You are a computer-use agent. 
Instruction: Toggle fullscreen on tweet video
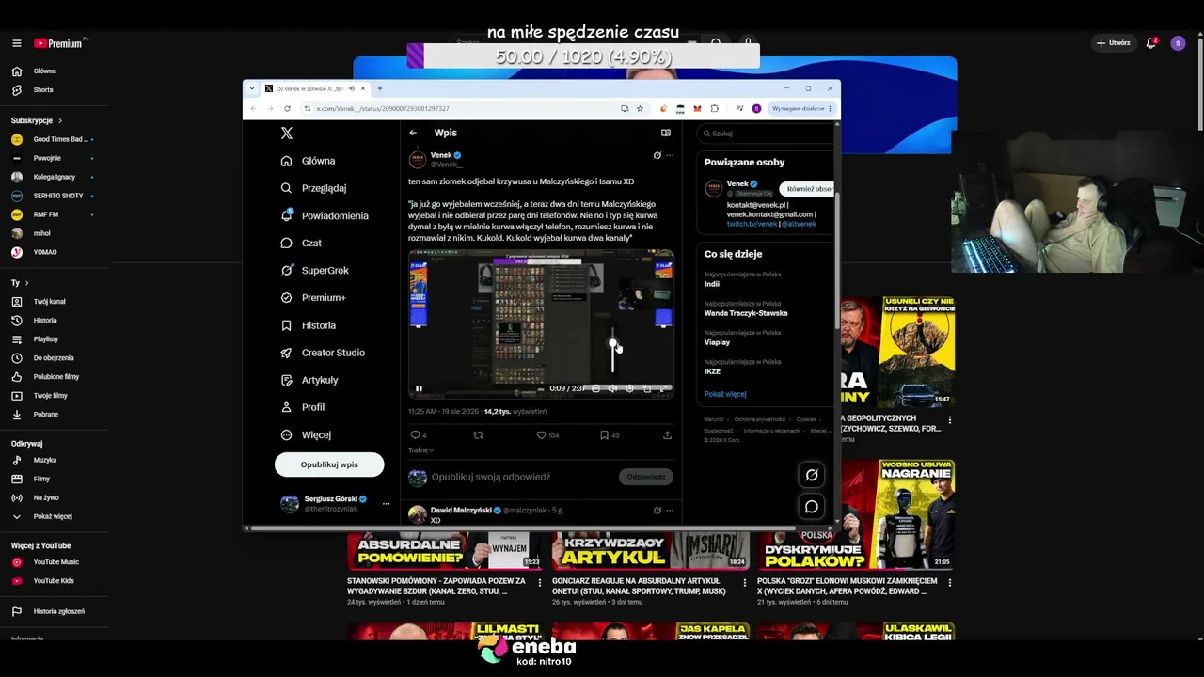tap(664, 388)
